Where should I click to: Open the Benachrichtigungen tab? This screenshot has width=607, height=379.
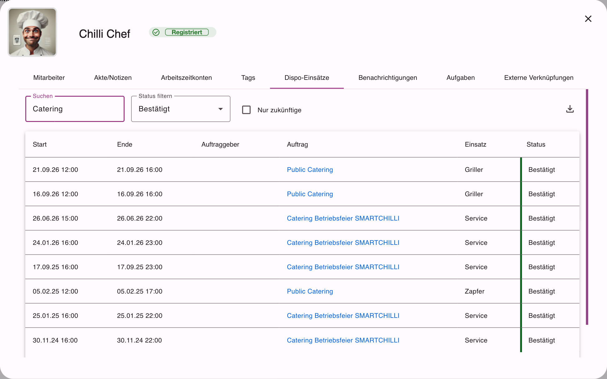coord(388,78)
